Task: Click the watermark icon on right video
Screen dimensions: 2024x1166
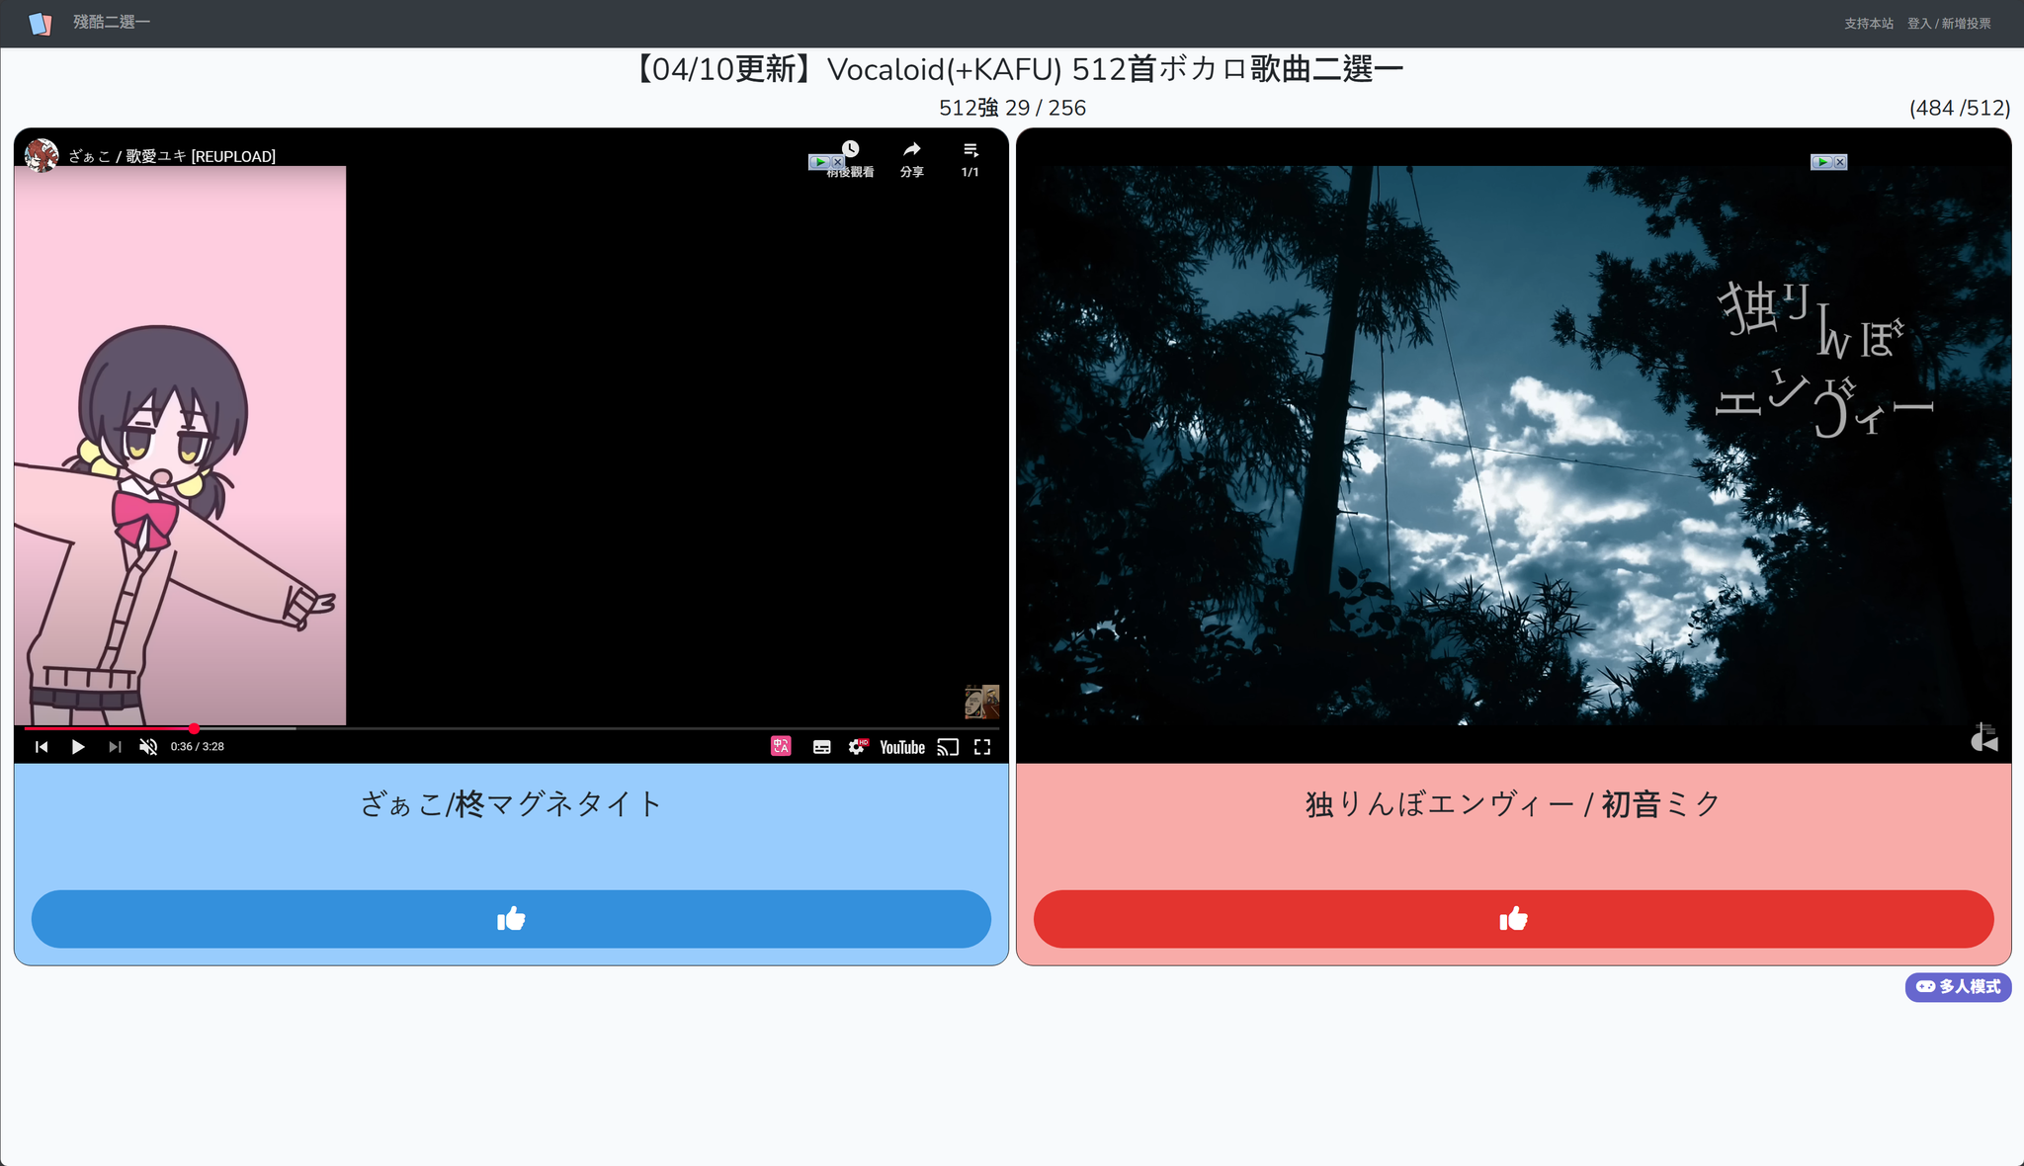Action: point(1983,737)
